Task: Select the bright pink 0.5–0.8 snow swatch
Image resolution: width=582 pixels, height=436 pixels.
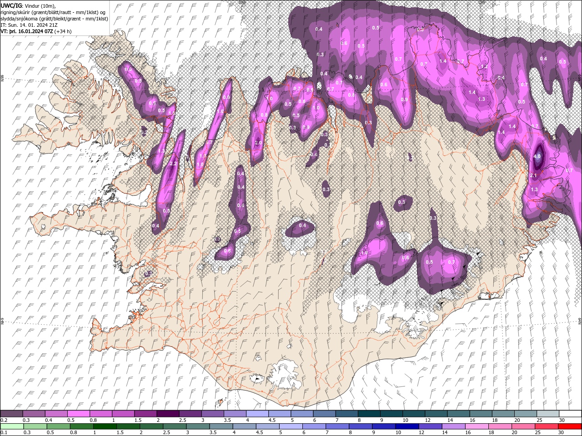Action: click(x=78, y=414)
